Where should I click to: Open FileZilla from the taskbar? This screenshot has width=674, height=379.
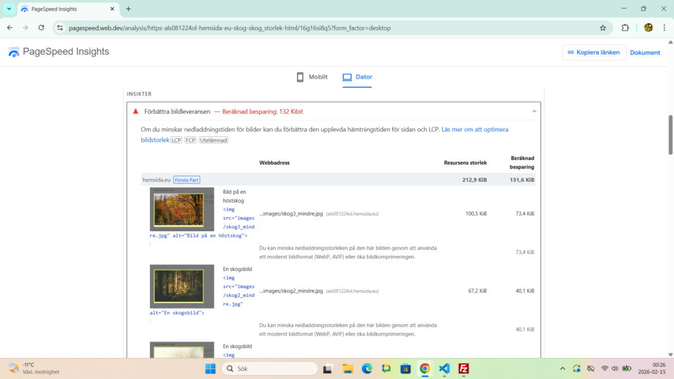463,368
